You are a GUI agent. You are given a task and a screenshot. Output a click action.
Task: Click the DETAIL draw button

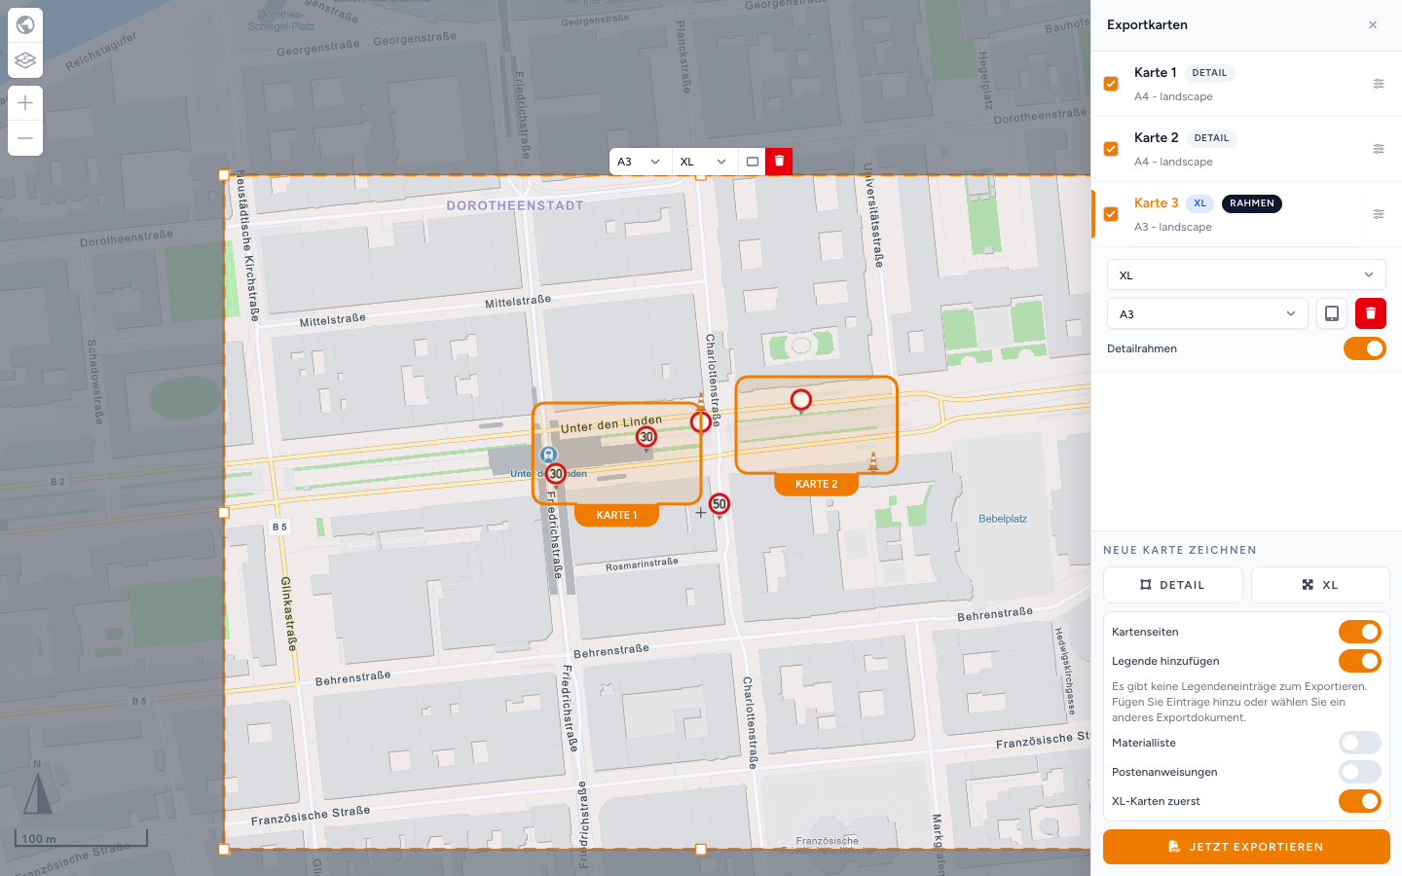click(x=1173, y=585)
